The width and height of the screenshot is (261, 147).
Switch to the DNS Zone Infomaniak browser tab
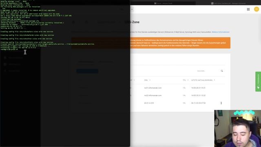point(228,3)
